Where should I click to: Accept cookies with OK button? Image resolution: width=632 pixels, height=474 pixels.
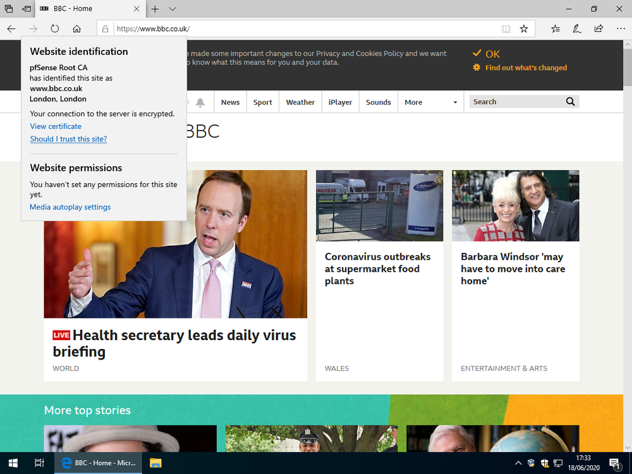click(x=486, y=54)
